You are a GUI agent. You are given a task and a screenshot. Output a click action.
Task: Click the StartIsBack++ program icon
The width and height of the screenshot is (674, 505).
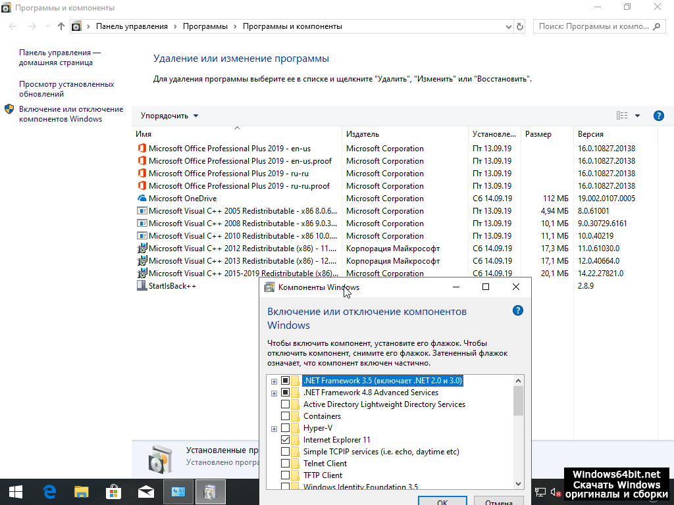[142, 286]
